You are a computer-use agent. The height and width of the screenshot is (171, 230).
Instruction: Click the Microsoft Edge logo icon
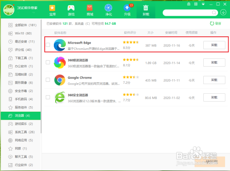[60, 45]
